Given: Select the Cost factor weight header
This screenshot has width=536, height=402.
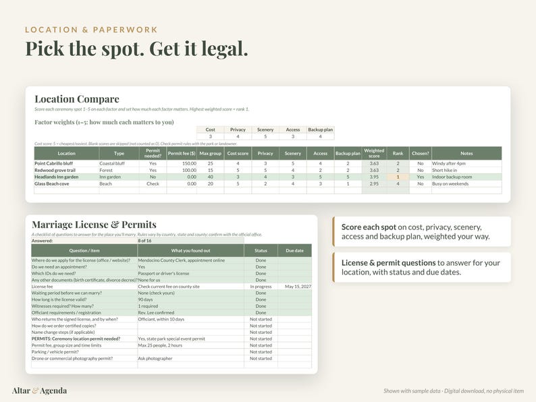Looking at the screenshot, I should (210, 130).
